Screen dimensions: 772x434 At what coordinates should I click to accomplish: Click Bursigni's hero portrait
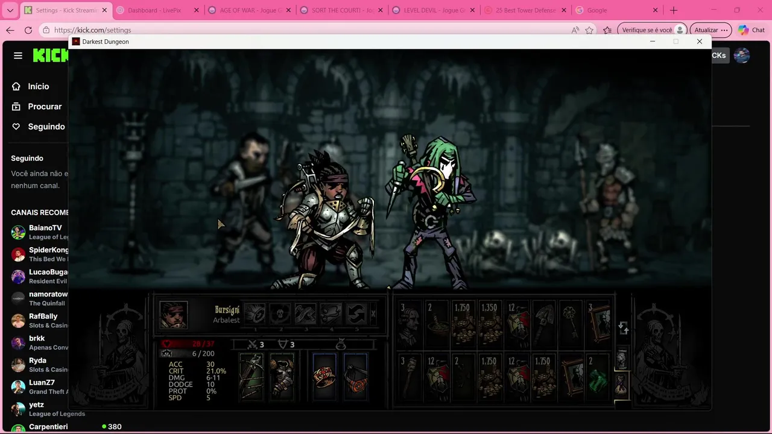click(174, 315)
